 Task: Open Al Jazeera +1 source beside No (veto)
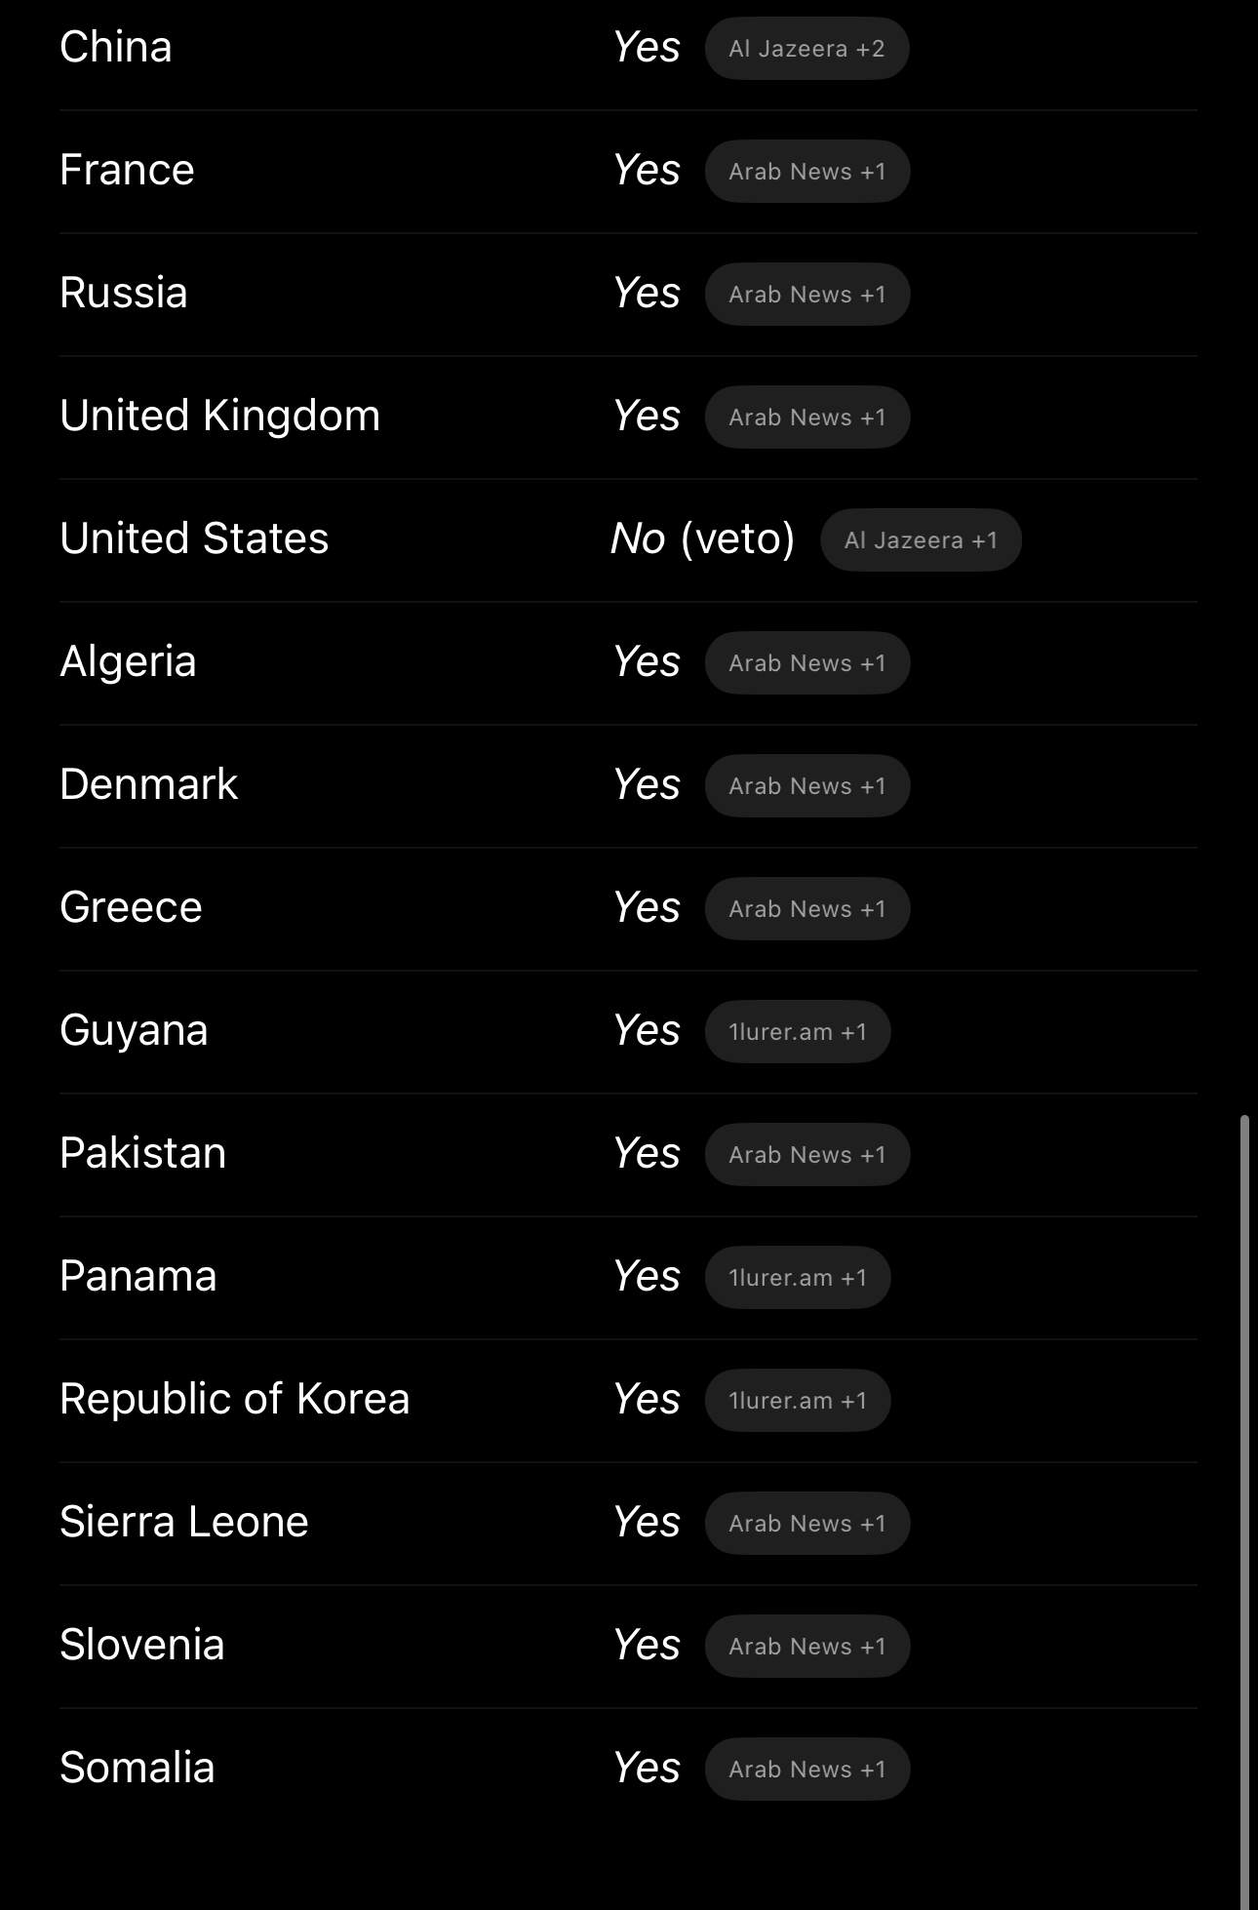[921, 540]
